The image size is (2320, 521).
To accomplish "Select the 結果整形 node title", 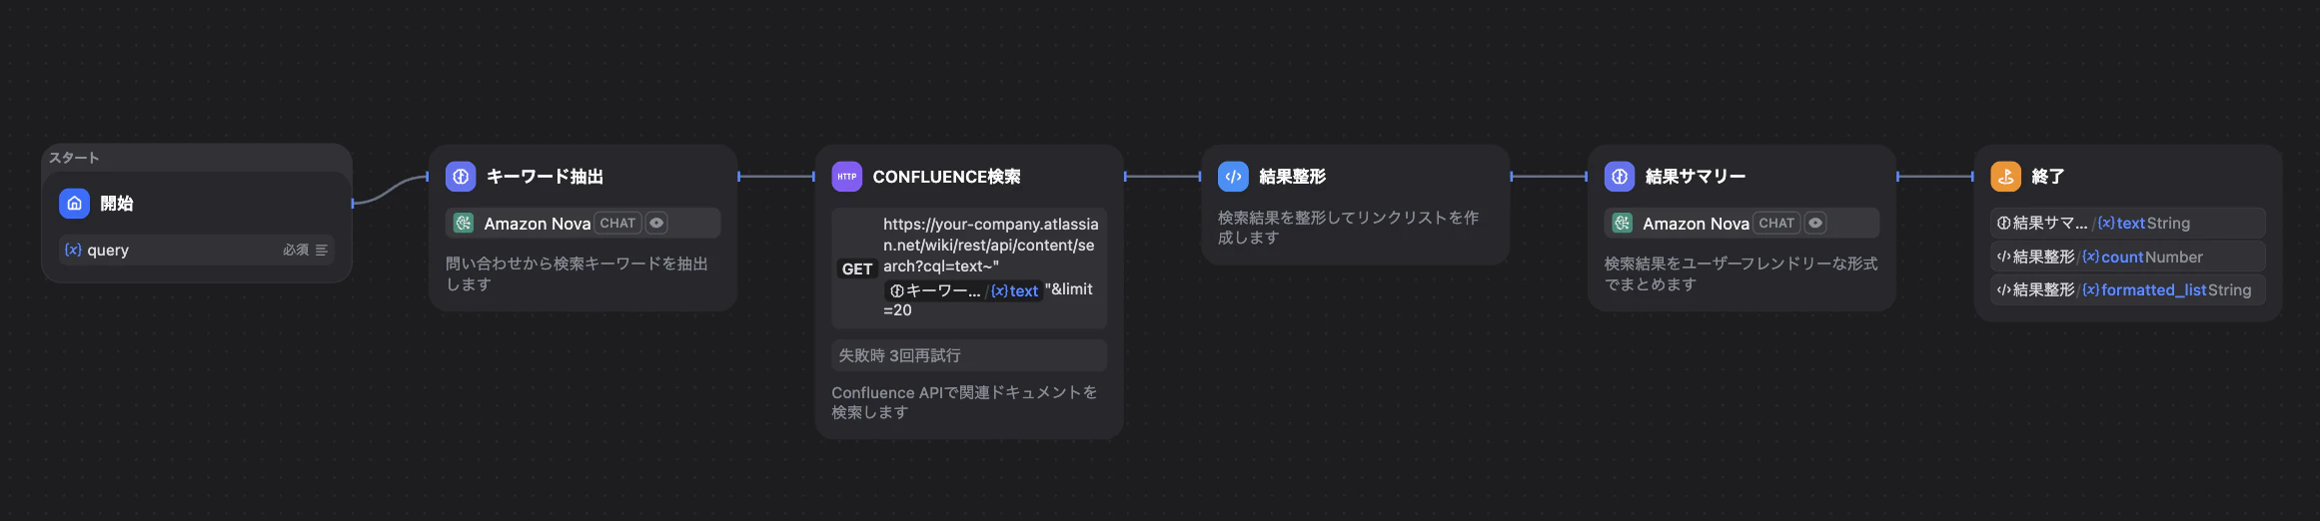I will coord(1292,177).
